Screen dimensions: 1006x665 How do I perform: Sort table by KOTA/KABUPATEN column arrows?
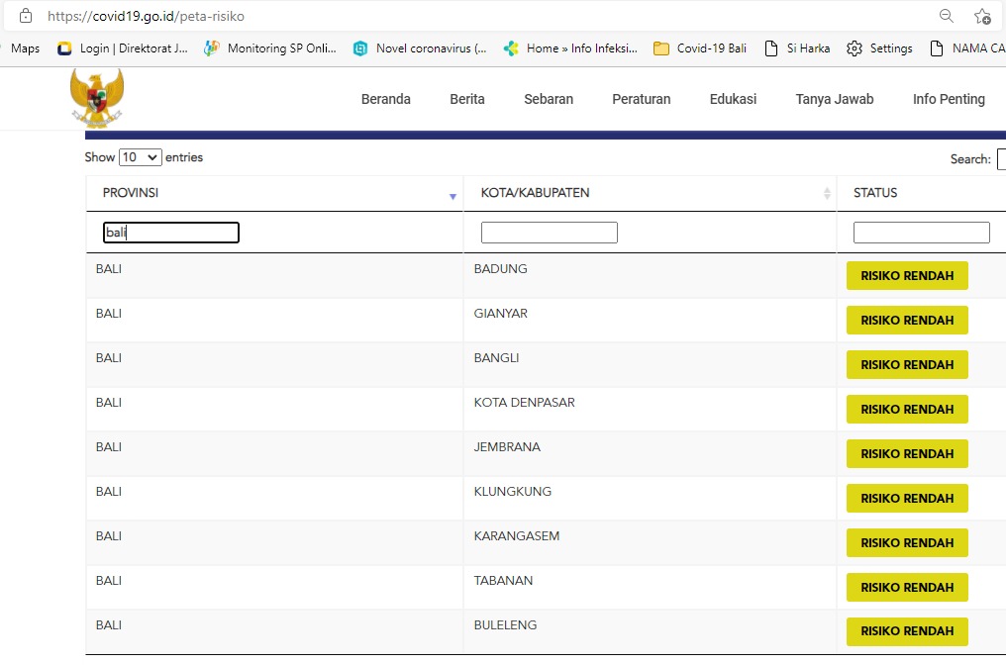pyautogui.click(x=827, y=194)
